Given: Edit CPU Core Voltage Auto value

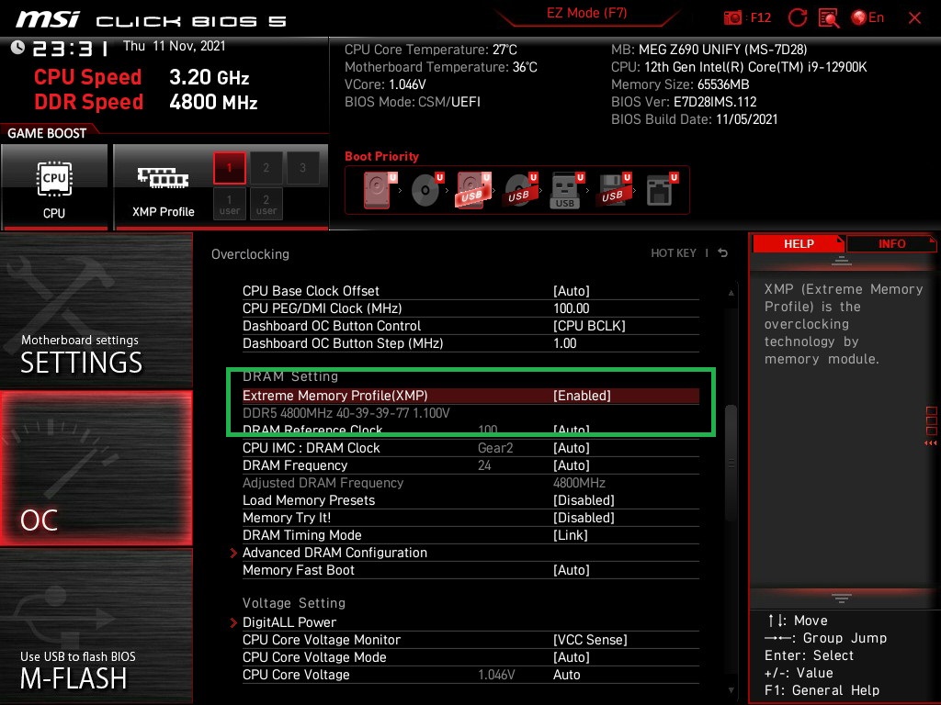Looking at the screenshot, I should click(x=566, y=675).
